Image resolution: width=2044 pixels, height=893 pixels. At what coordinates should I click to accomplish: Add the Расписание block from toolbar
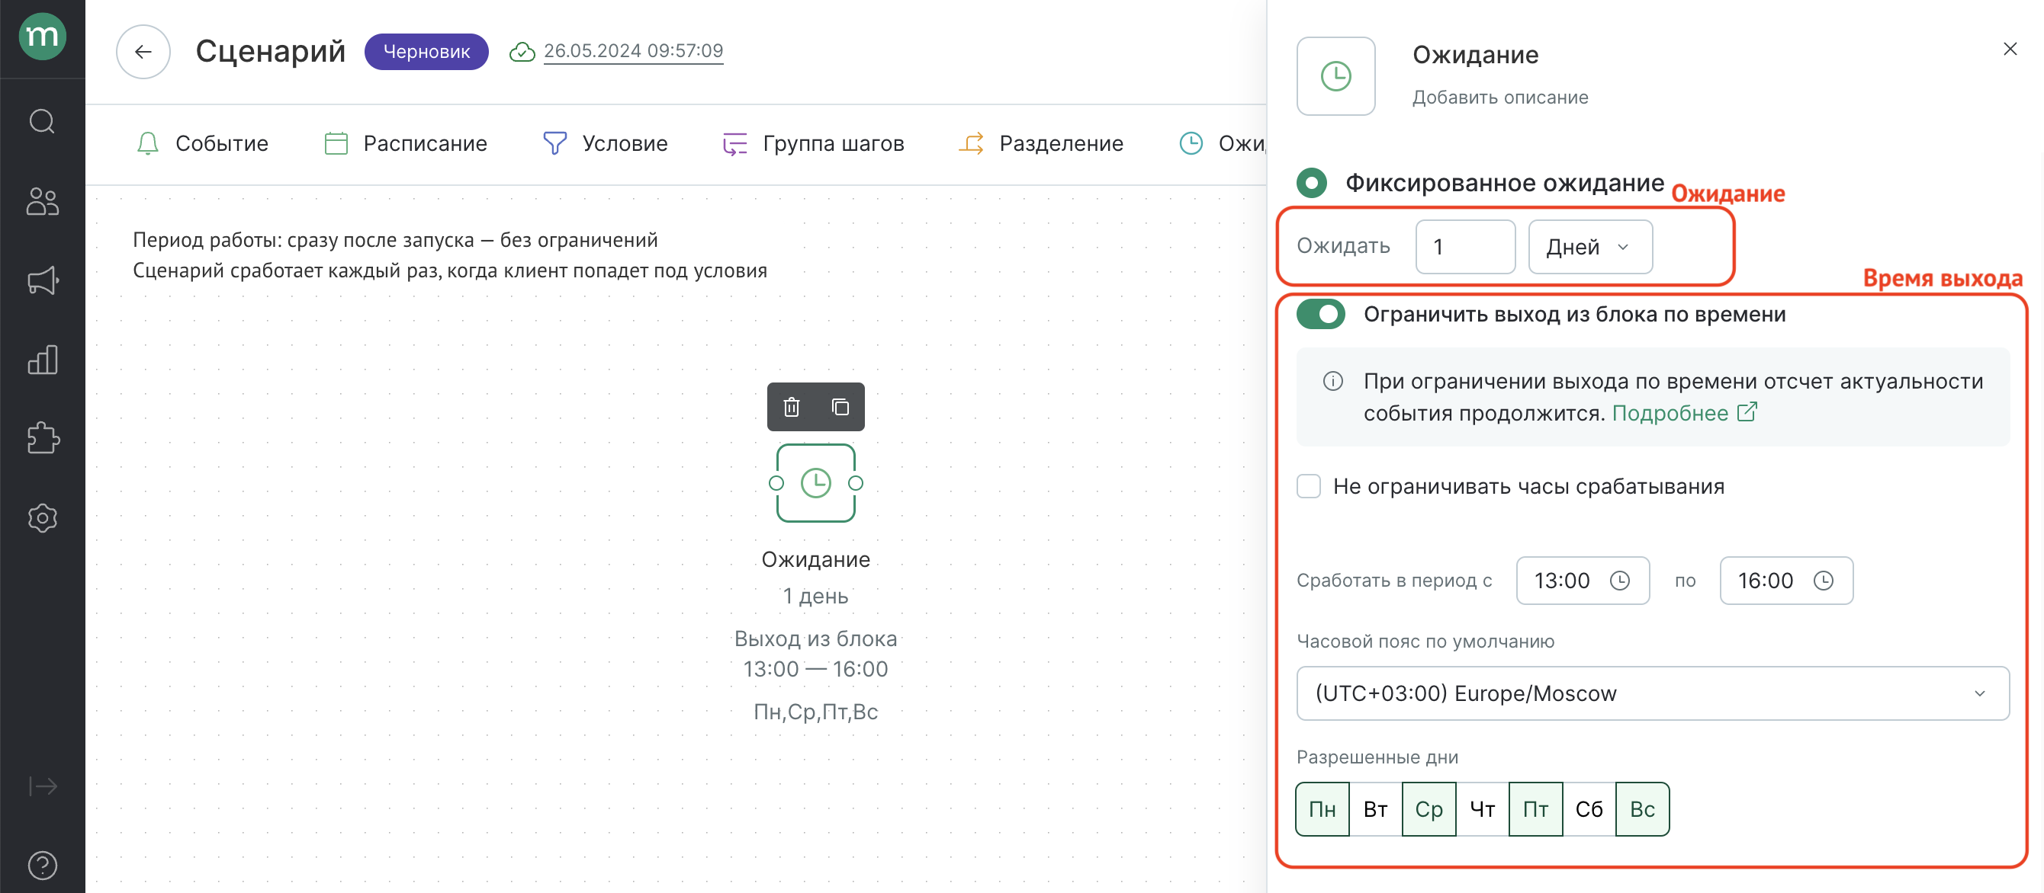(x=406, y=143)
